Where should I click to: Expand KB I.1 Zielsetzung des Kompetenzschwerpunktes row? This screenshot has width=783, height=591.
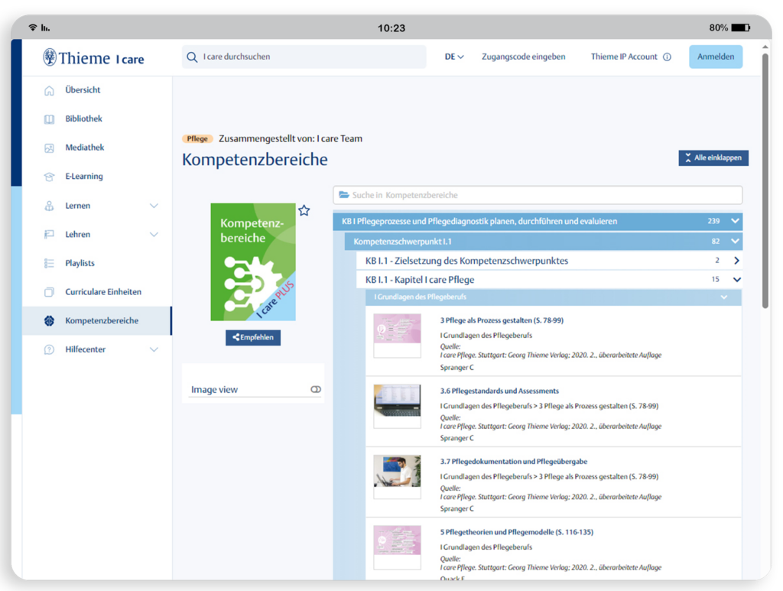(x=736, y=261)
